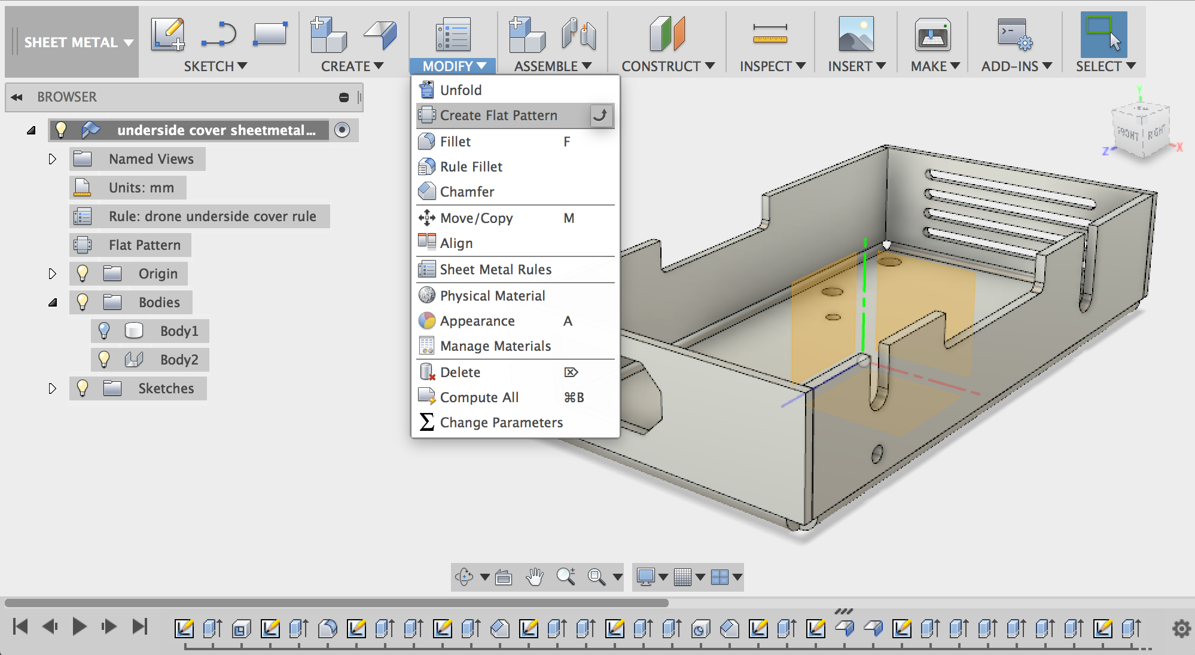This screenshot has width=1195, height=655.
Task: Click the timeline settings gear
Action: (1181, 628)
